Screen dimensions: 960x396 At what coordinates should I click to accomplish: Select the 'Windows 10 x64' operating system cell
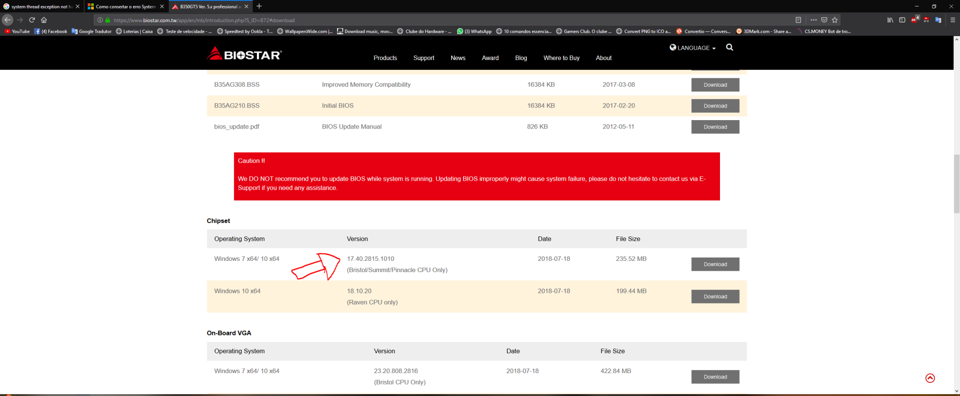coord(237,291)
